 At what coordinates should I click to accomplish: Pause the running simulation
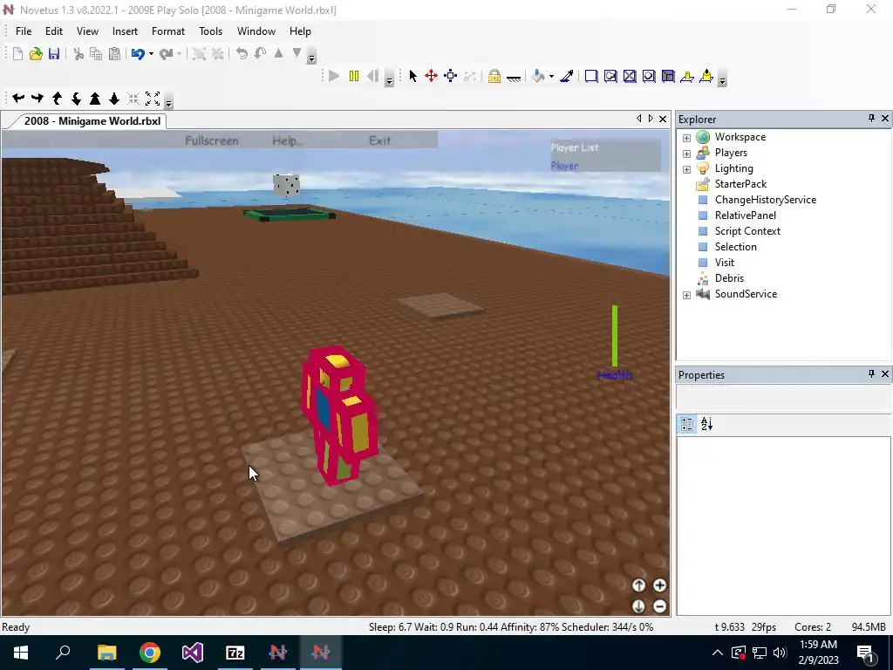pos(354,76)
